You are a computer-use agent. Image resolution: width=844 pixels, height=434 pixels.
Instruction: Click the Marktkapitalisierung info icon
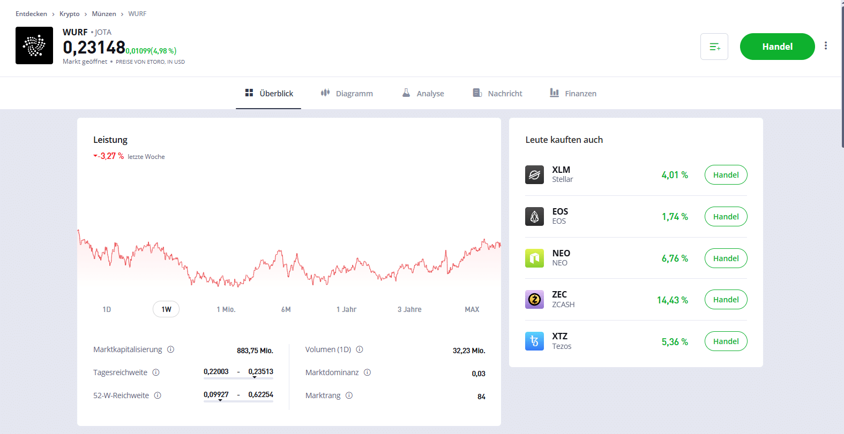click(x=171, y=349)
